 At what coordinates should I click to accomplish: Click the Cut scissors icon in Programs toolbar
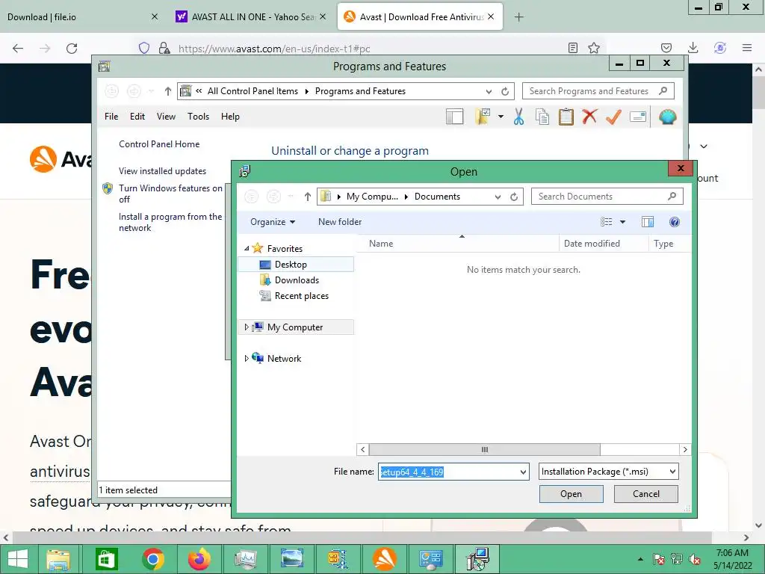[518, 117]
